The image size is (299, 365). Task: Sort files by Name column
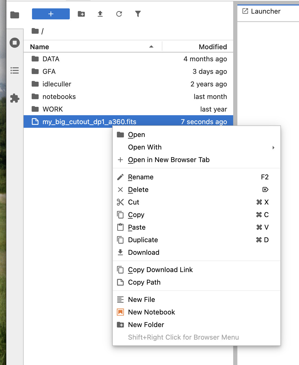(x=40, y=47)
